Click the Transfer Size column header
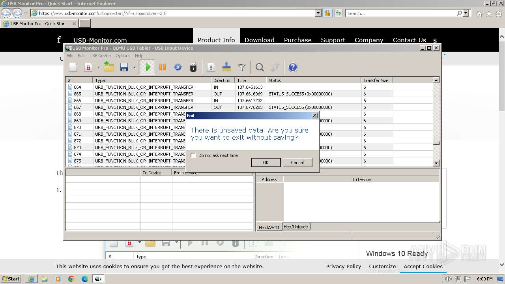This screenshot has width=505, height=284. 377,80
